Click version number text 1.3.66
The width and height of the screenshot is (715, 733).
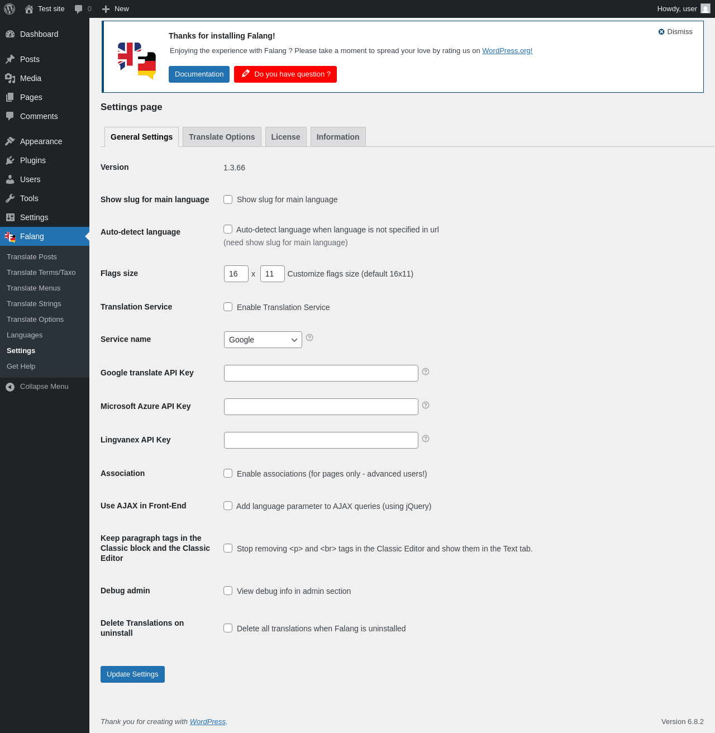pos(234,168)
